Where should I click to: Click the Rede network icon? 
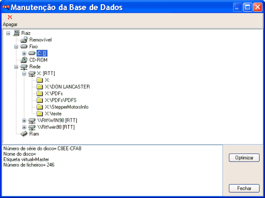coord(24,67)
